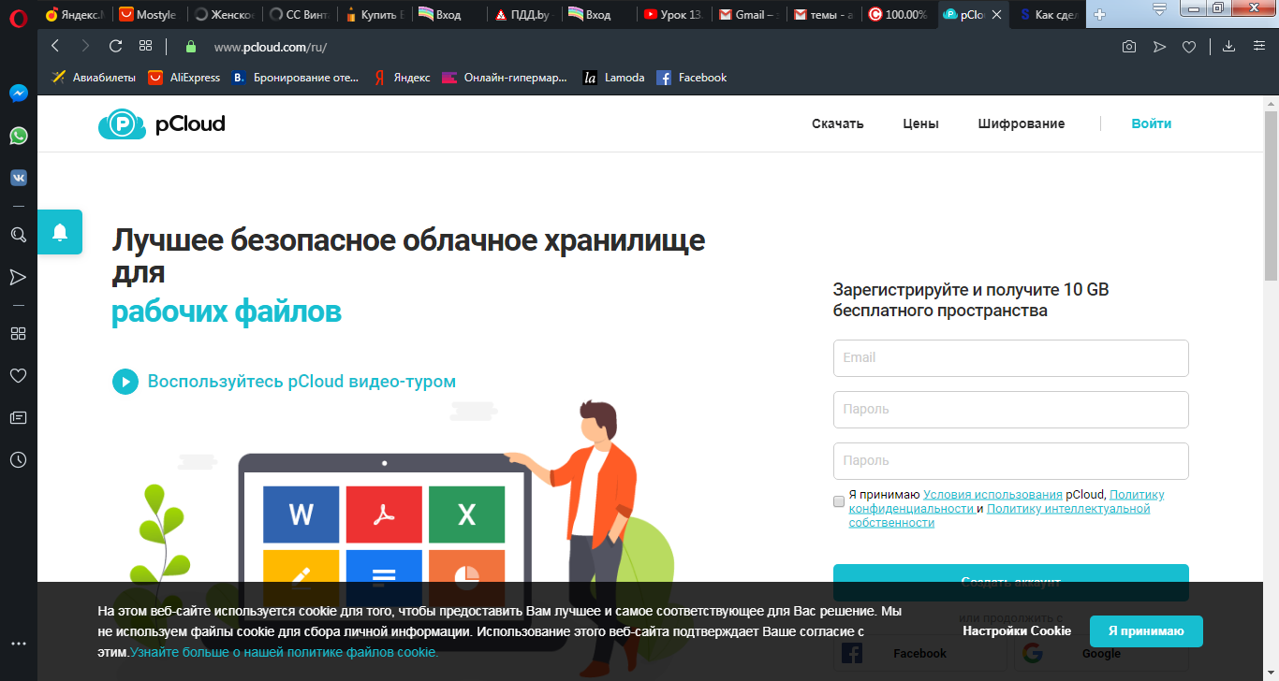Open bookmarks heart in the sidebar
This screenshot has height=681, width=1279.
18,375
